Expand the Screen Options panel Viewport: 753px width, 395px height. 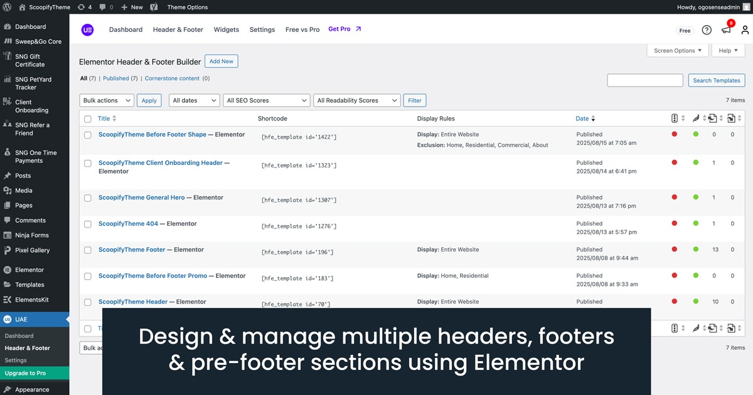tap(678, 51)
